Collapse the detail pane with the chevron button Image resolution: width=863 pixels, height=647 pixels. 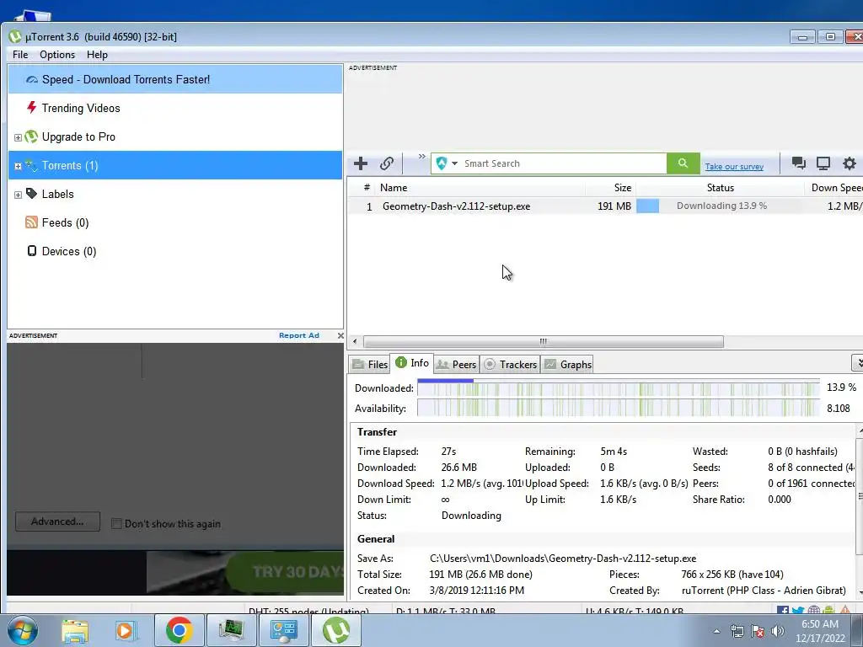pyautogui.click(x=857, y=362)
